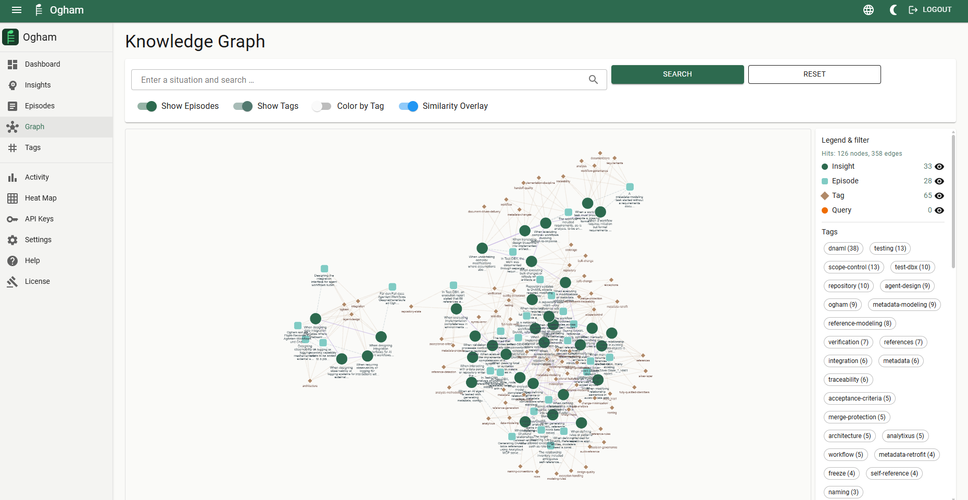
Task: Click the Graph nodes icon
Action: tap(12, 127)
